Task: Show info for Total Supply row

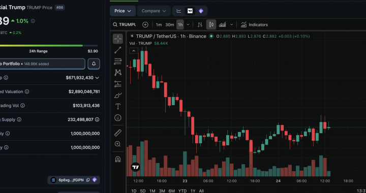Action: 8,134
